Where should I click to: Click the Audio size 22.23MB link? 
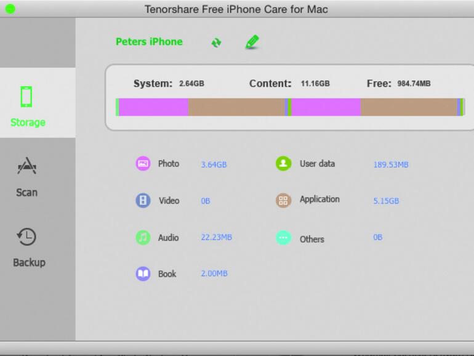click(217, 237)
